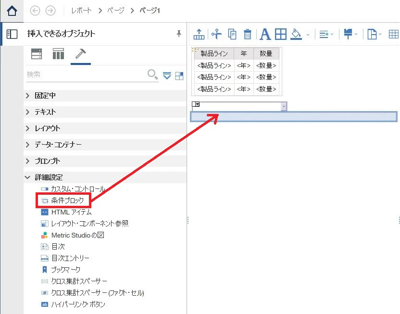Click the forward navigation arrow
400x314 pixels.
(50, 11)
